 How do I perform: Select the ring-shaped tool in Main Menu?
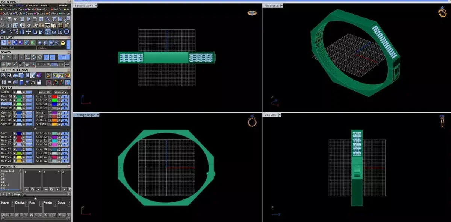67,32
